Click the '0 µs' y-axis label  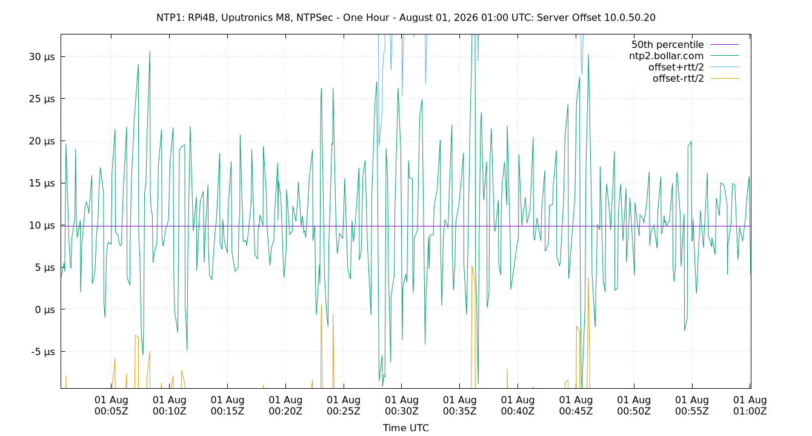[x=44, y=310]
